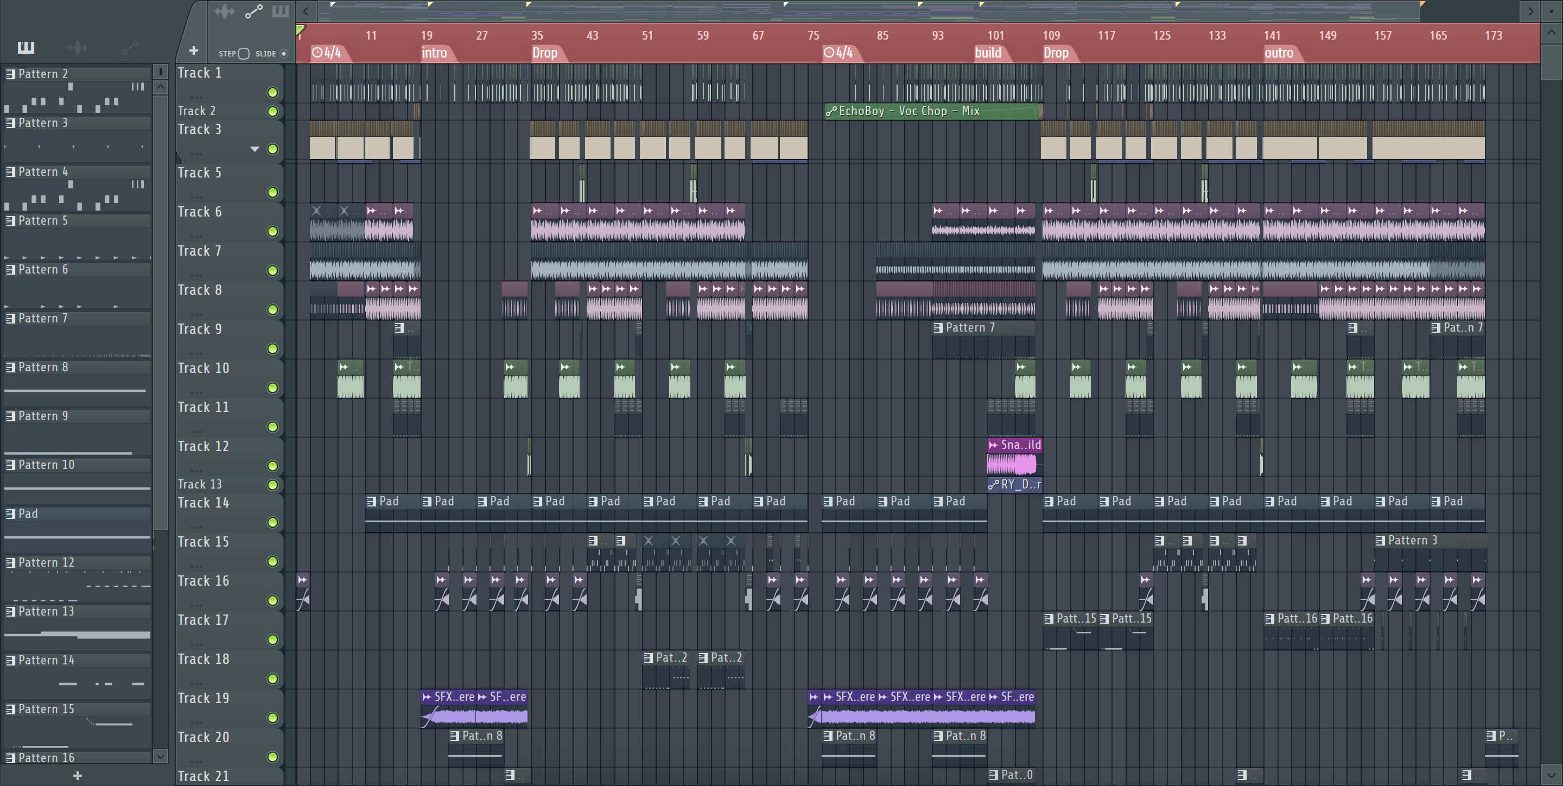Viewport: 1563px width, 786px height.
Task: Click the Track 5 header label
Action: point(200,173)
